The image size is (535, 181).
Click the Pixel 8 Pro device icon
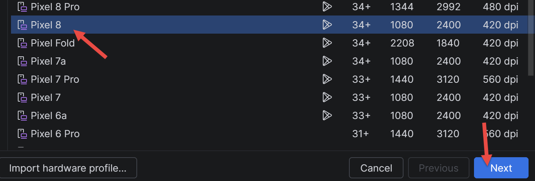[x=23, y=7]
